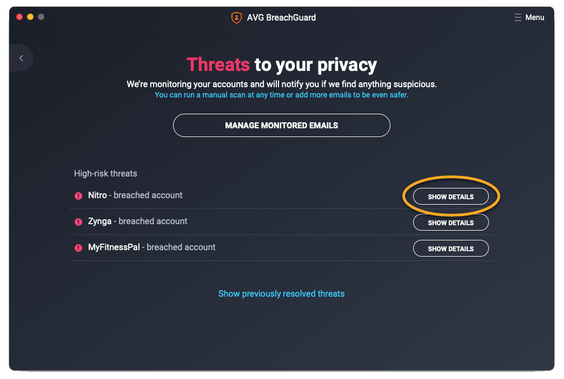The height and width of the screenshot is (379, 564).
Task: Click the manual scan info link text
Action: pyautogui.click(x=281, y=95)
